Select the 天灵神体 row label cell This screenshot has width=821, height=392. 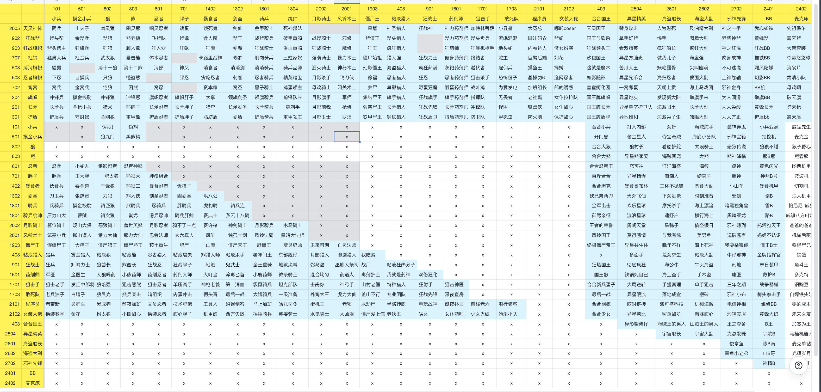33,28
